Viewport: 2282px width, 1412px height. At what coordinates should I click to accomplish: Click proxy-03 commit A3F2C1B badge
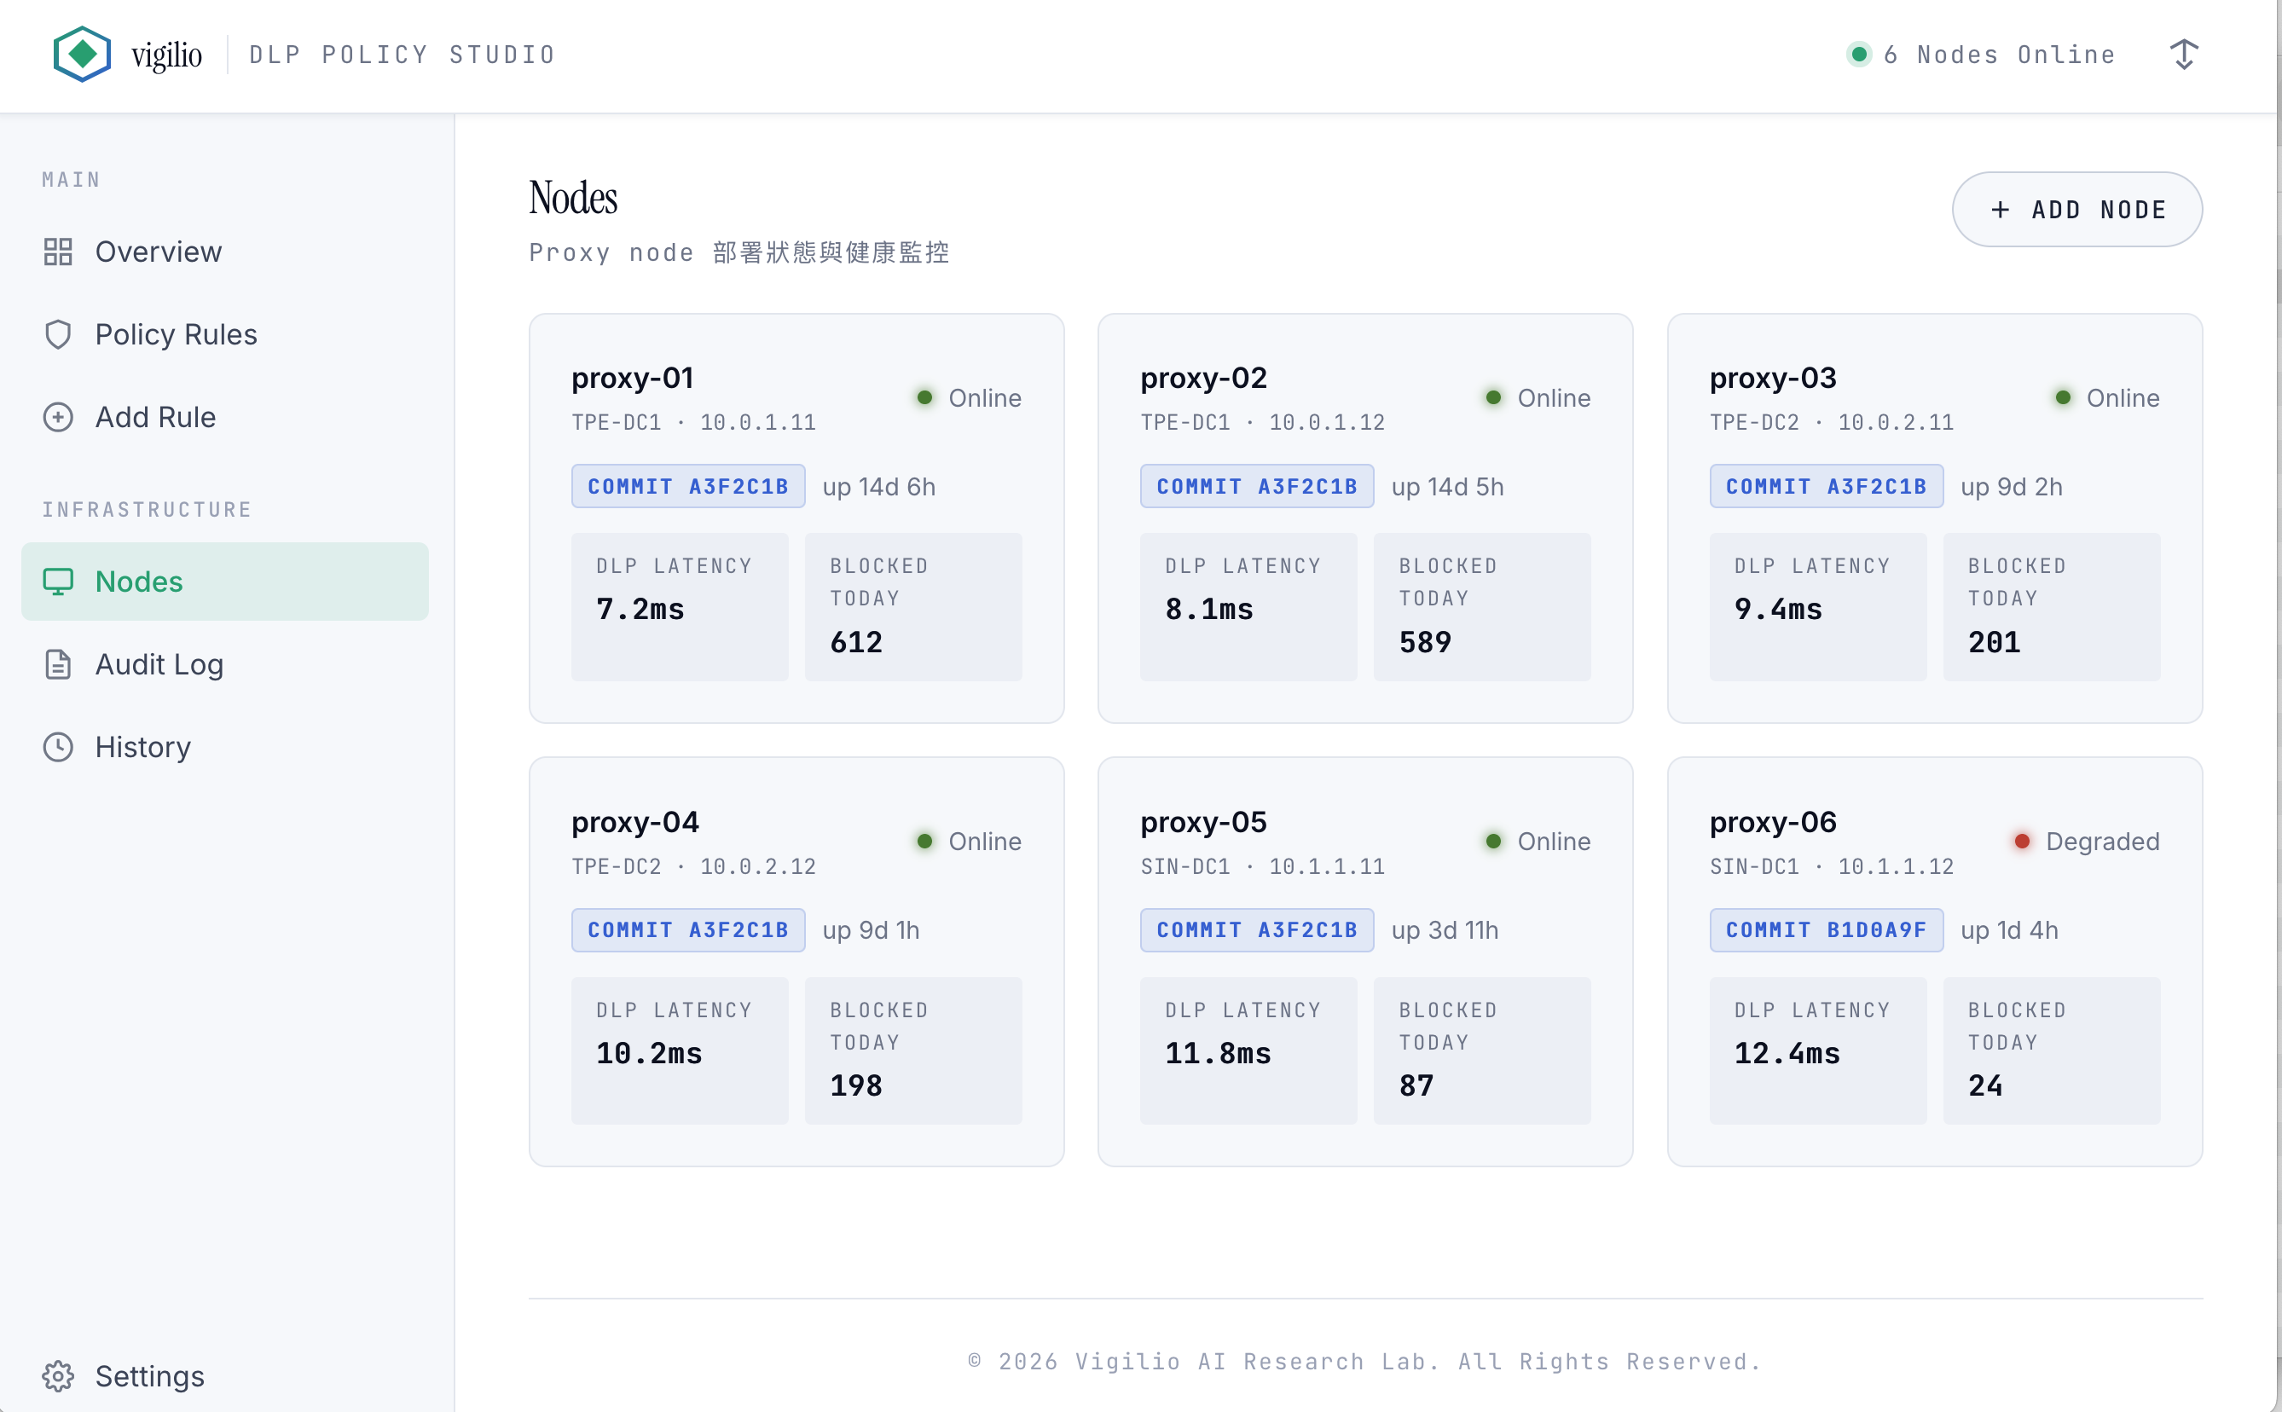click(1827, 486)
